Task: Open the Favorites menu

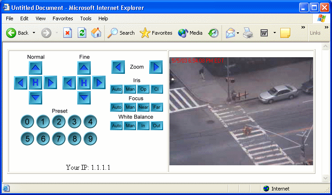Action: 62,18
